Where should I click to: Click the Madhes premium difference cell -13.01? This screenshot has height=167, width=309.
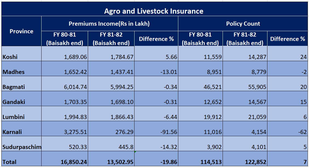156,72
